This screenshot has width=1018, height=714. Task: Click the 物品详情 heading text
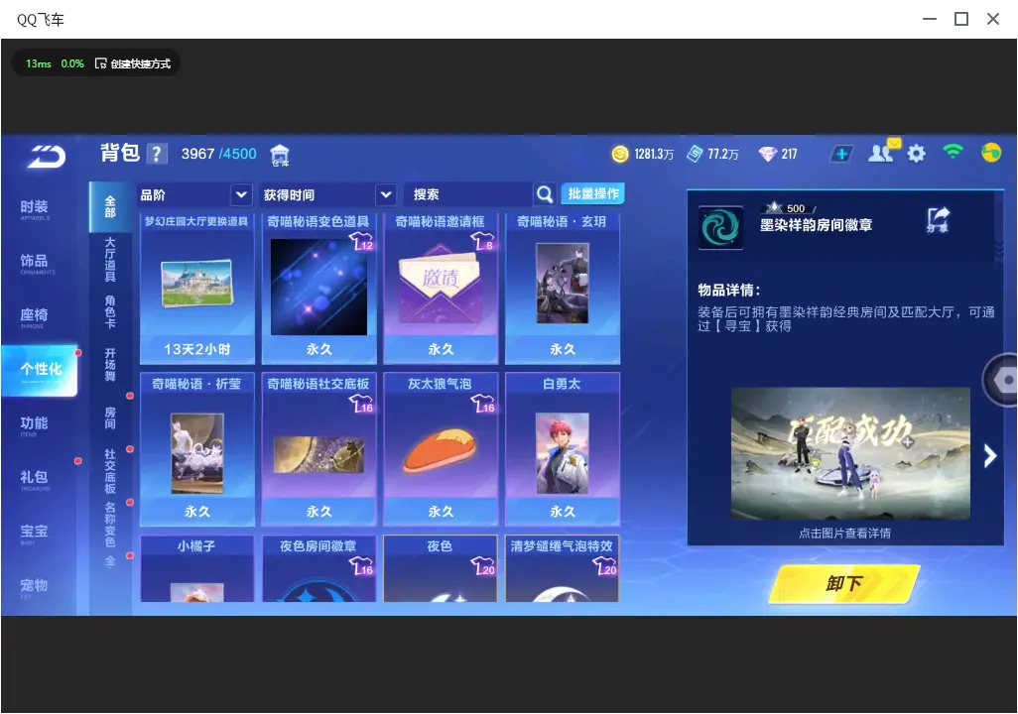coord(729,290)
